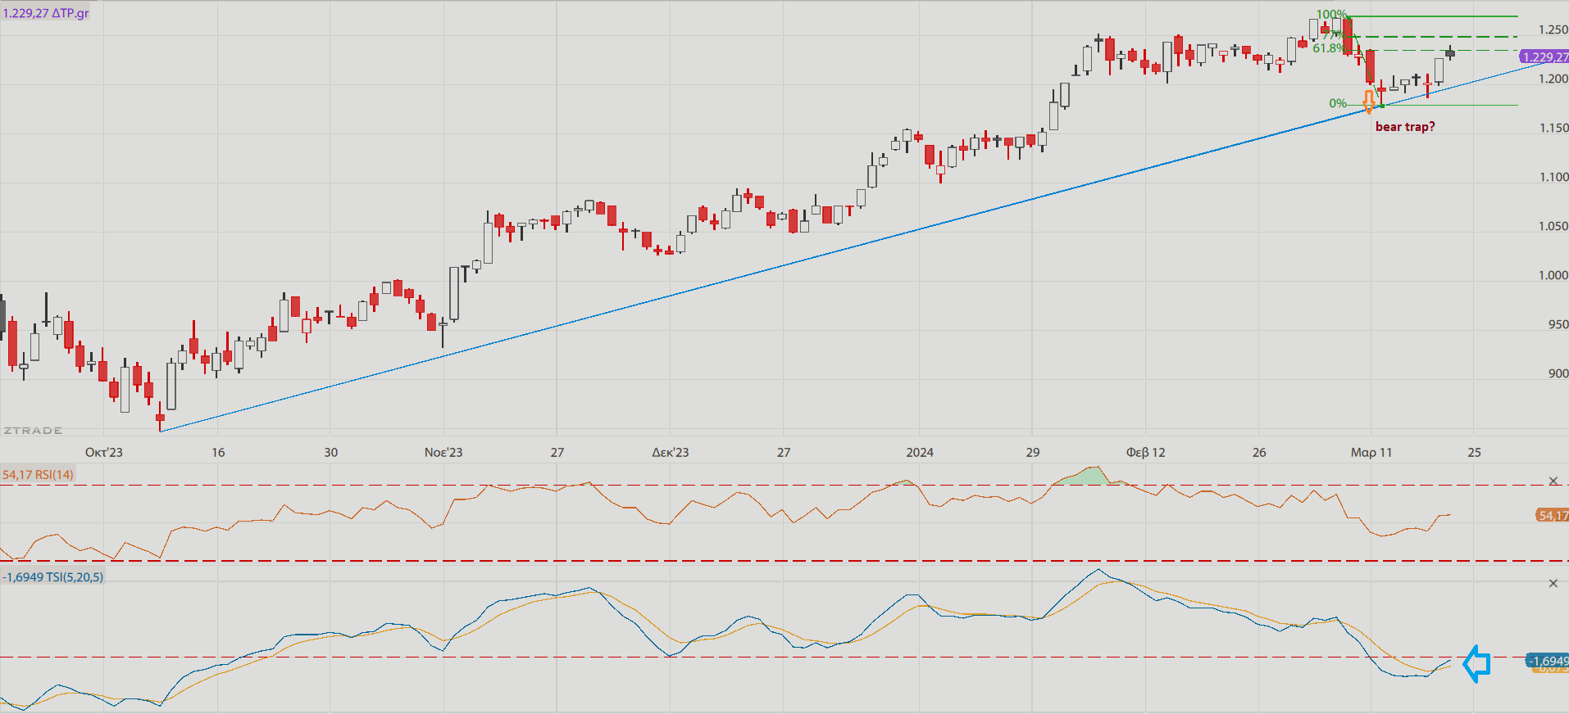Image resolution: width=1569 pixels, height=714 pixels.
Task: Click the 16 date axis label
Action: tap(218, 452)
